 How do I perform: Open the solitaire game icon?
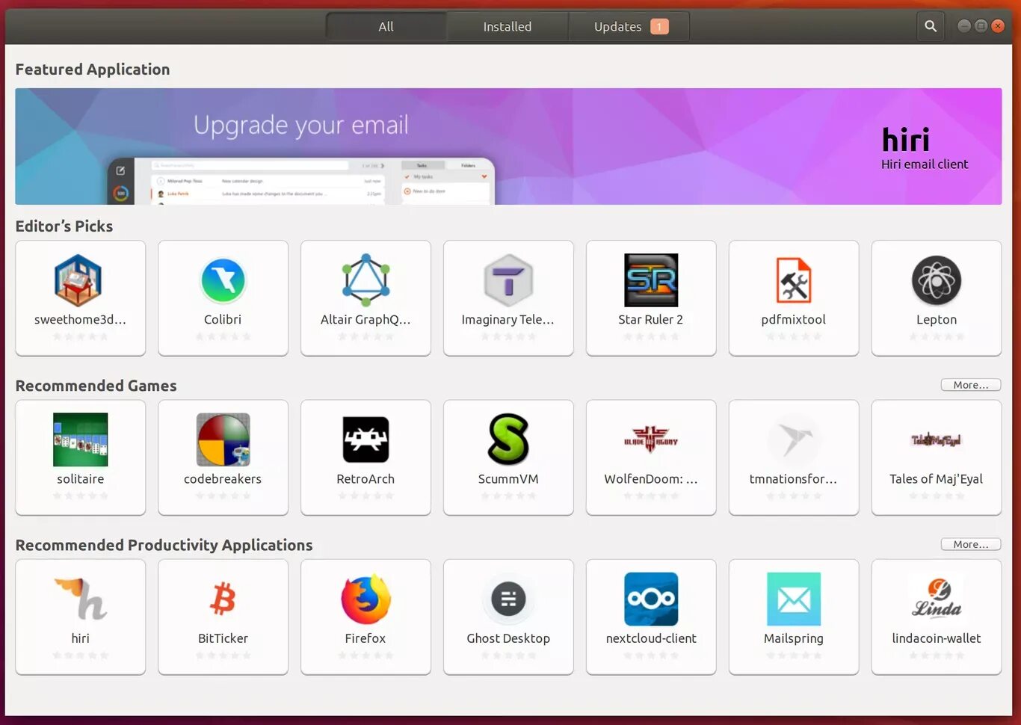point(80,439)
